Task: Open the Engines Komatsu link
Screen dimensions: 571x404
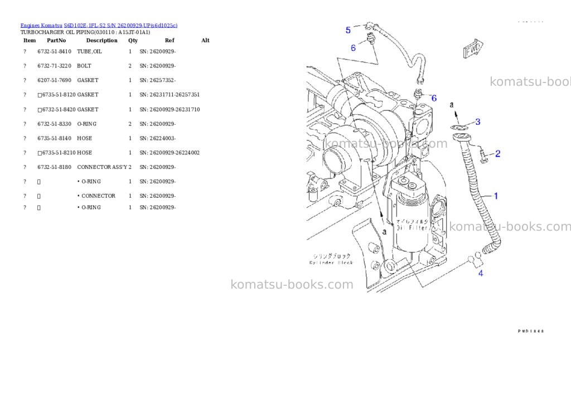Action: pos(41,26)
